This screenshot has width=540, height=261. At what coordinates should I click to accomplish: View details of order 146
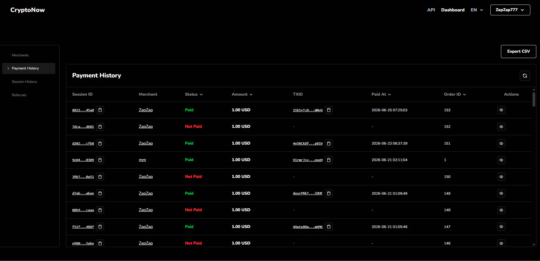(501, 243)
